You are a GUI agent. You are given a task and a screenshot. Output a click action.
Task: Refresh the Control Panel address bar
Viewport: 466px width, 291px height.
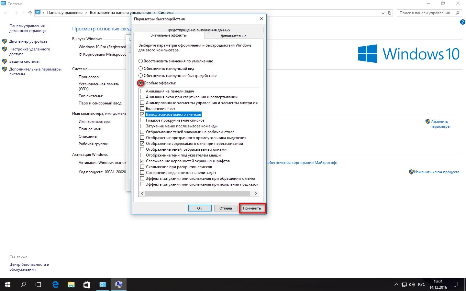(390, 13)
